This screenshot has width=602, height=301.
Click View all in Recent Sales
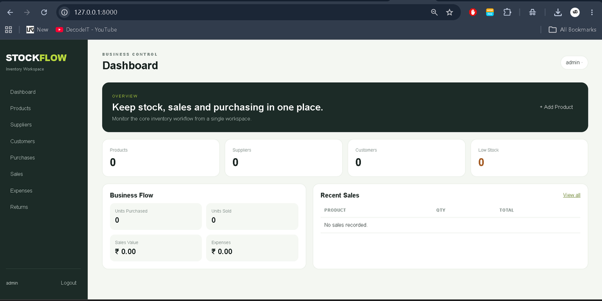click(571, 195)
